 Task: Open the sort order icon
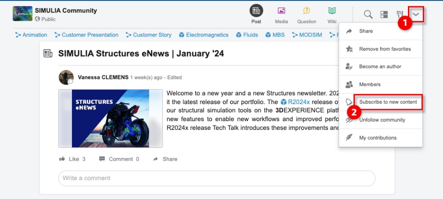(x=400, y=14)
